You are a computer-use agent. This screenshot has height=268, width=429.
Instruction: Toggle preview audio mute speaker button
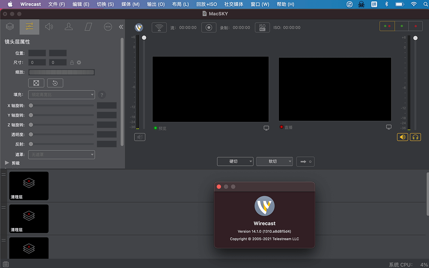click(140, 137)
